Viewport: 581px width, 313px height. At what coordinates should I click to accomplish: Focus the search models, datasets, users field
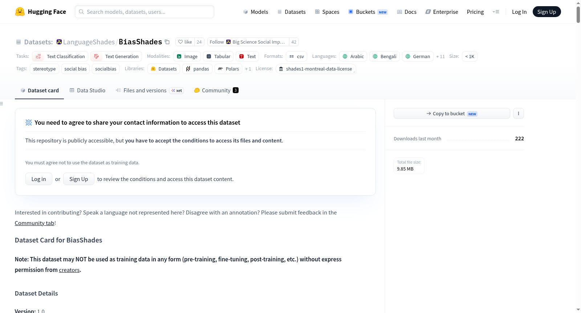click(145, 12)
